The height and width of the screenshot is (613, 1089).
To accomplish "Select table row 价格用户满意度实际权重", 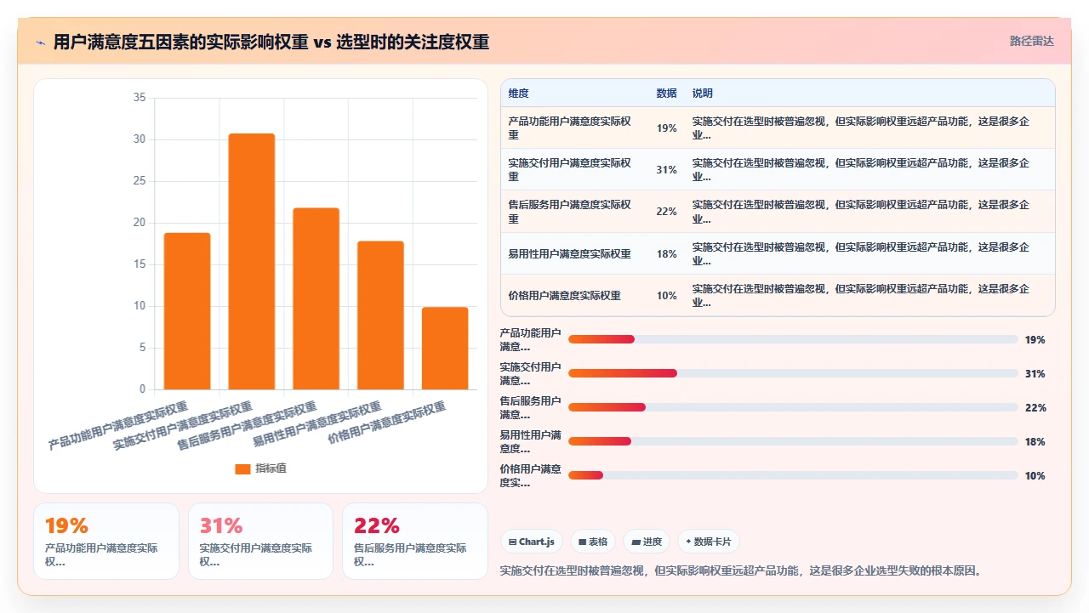I will click(778, 295).
